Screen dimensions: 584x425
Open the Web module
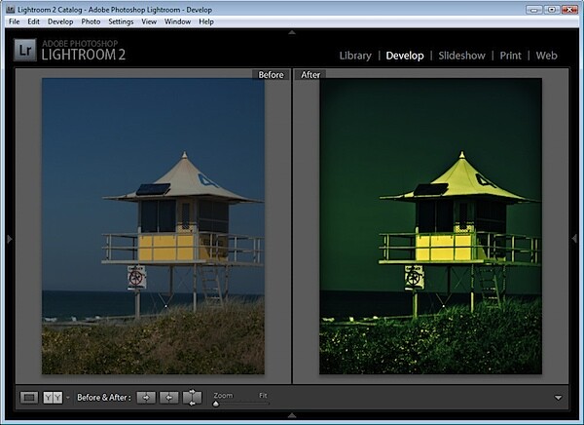(x=546, y=56)
